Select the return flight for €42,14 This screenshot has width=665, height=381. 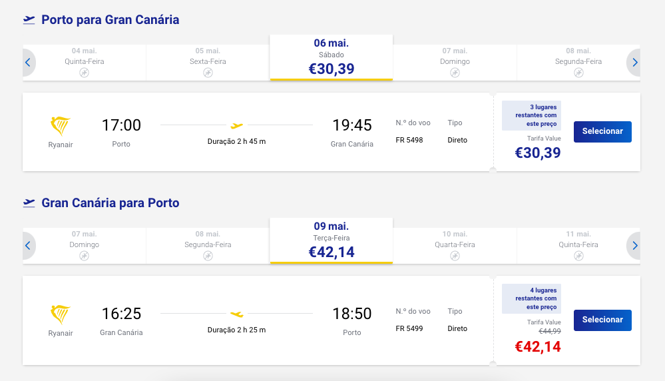(602, 320)
